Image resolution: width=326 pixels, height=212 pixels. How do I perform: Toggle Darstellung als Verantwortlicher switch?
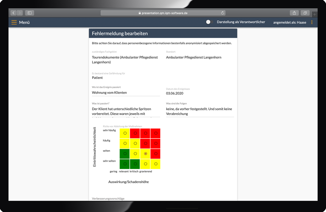coord(209,22)
